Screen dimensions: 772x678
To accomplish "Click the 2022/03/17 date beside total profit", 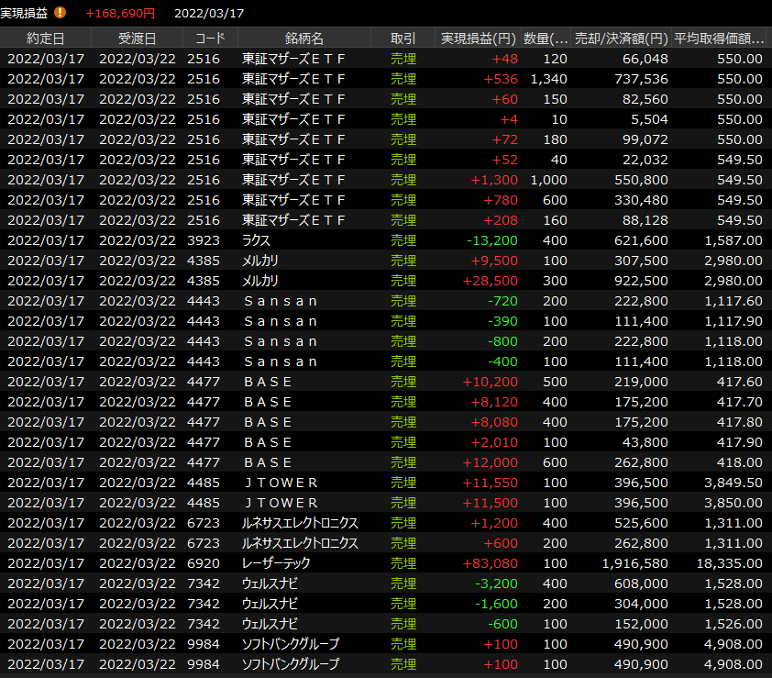I will 209,13.
